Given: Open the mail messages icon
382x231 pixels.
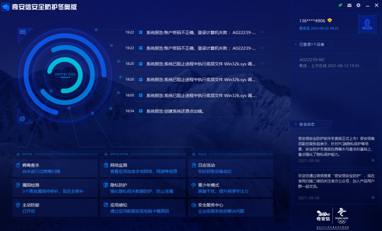Looking at the screenshot, I should [x=350, y=5].
